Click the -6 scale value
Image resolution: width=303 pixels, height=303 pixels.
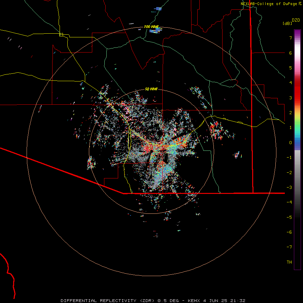(289, 232)
